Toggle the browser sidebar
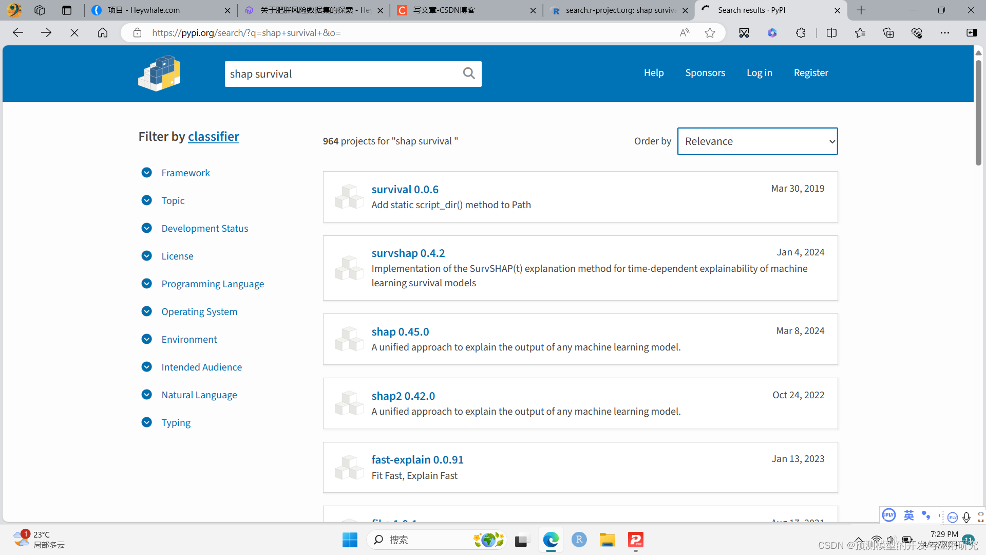Image resolution: width=986 pixels, height=555 pixels. click(x=972, y=33)
